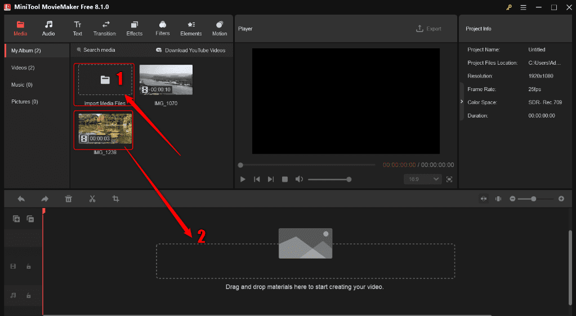Click the player progress seek bar

[307, 165]
